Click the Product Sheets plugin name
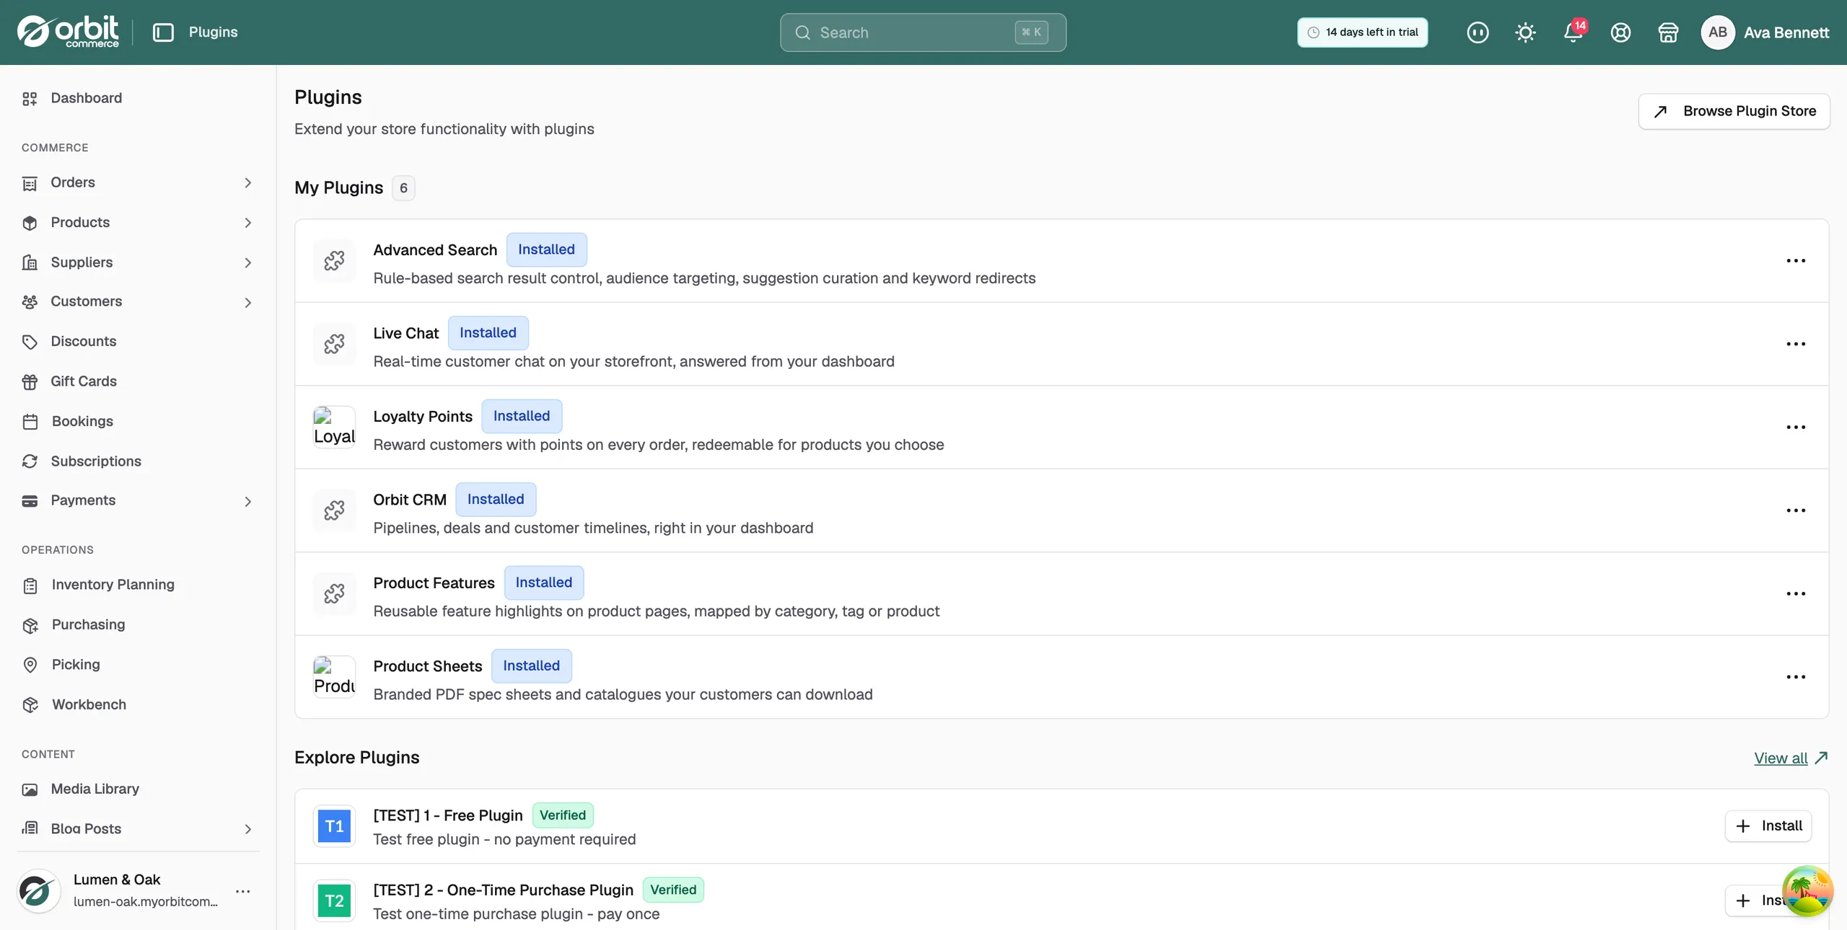1847x930 pixels. click(x=427, y=667)
